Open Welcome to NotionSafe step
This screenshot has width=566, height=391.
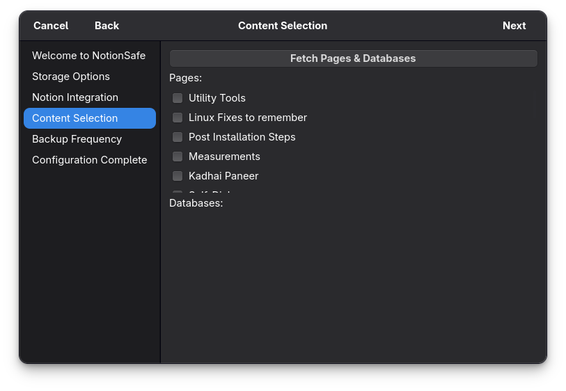click(89, 56)
